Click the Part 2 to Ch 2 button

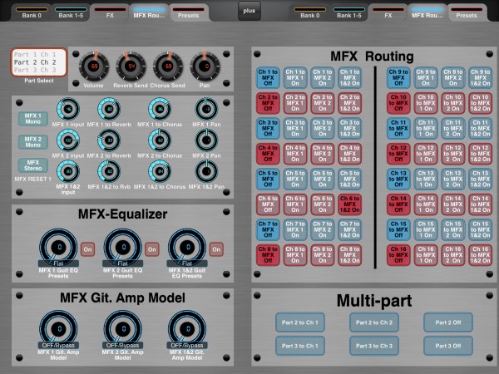374,322
